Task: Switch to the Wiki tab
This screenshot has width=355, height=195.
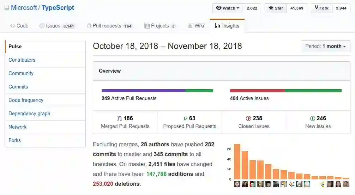Action: [196, 26]
